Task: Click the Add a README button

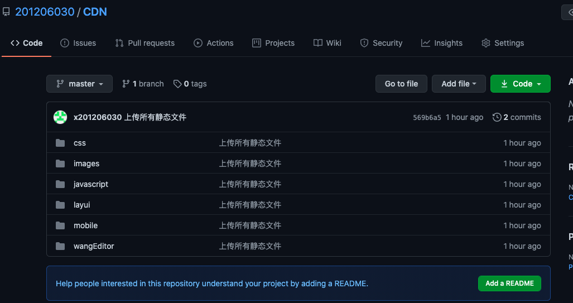Action: click(509, 283)
